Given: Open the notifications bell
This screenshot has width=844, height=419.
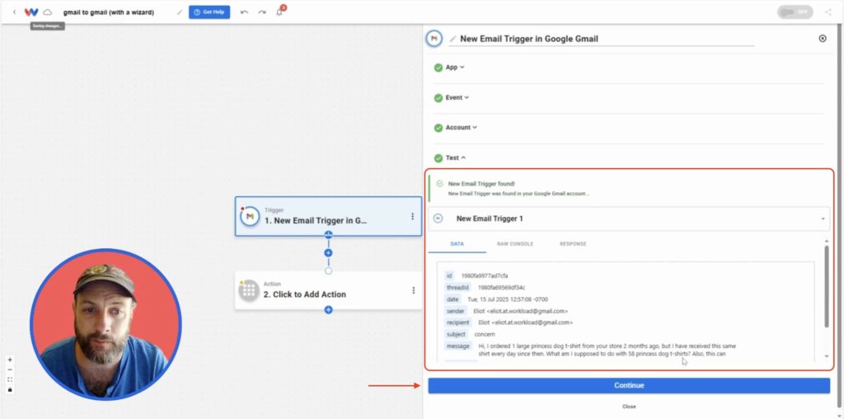Looking at the screenshot, I should click(x=279, y=12).
